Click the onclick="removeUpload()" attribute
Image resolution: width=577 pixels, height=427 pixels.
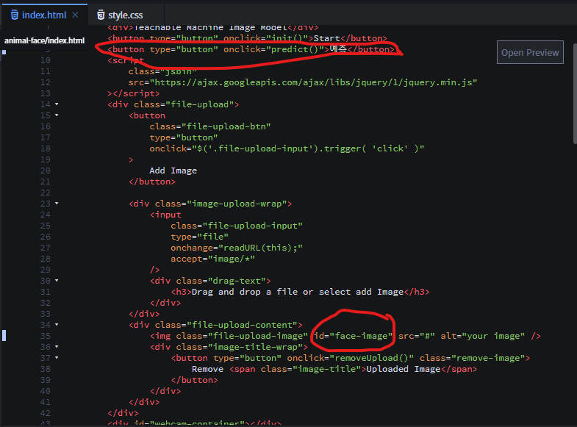[x=351, y=358]
